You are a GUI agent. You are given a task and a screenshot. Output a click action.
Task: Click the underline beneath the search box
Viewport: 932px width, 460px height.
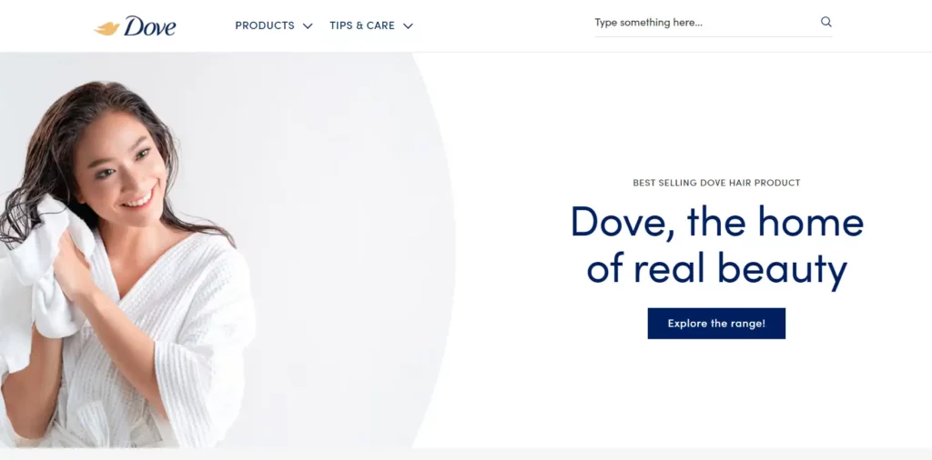point(714,36)
